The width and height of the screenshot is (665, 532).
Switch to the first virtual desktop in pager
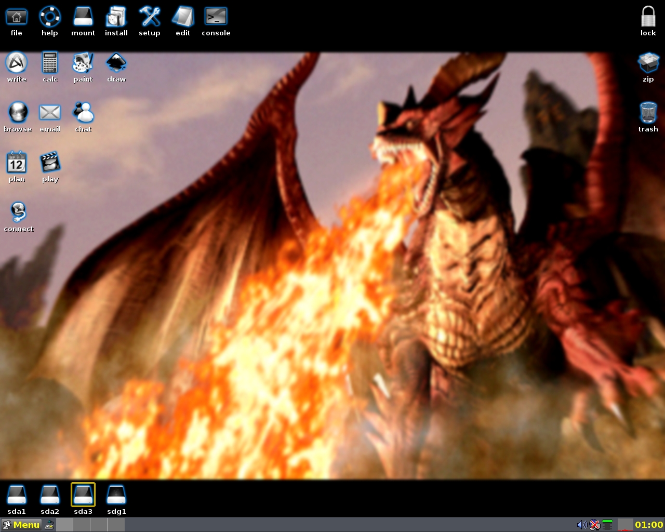coord(64,525)
